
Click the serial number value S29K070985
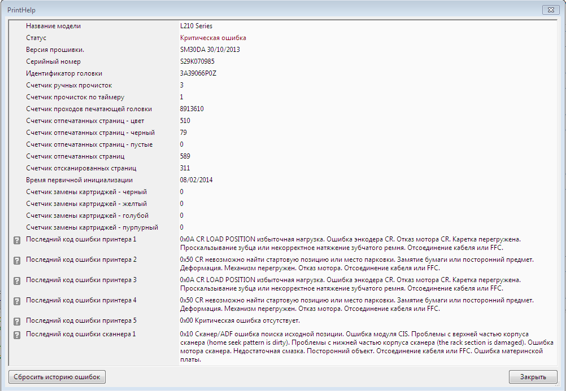tap(197, 61)
